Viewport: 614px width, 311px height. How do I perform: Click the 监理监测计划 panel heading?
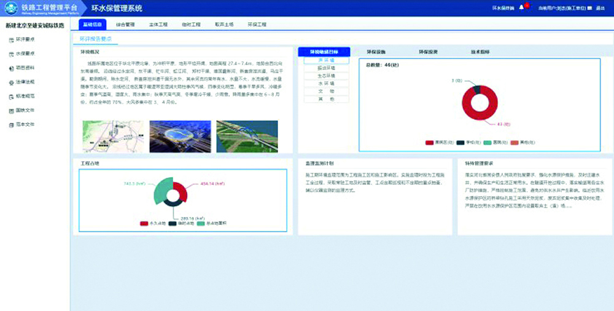click(x=319, y=163)
